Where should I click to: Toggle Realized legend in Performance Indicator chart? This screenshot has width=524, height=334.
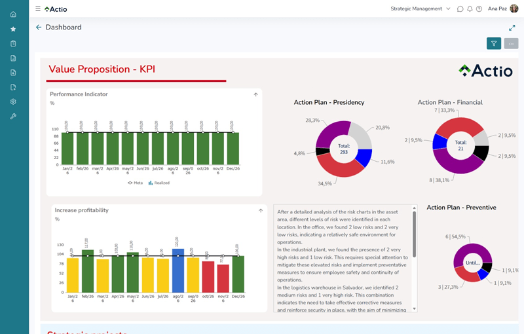click(159, 183)
